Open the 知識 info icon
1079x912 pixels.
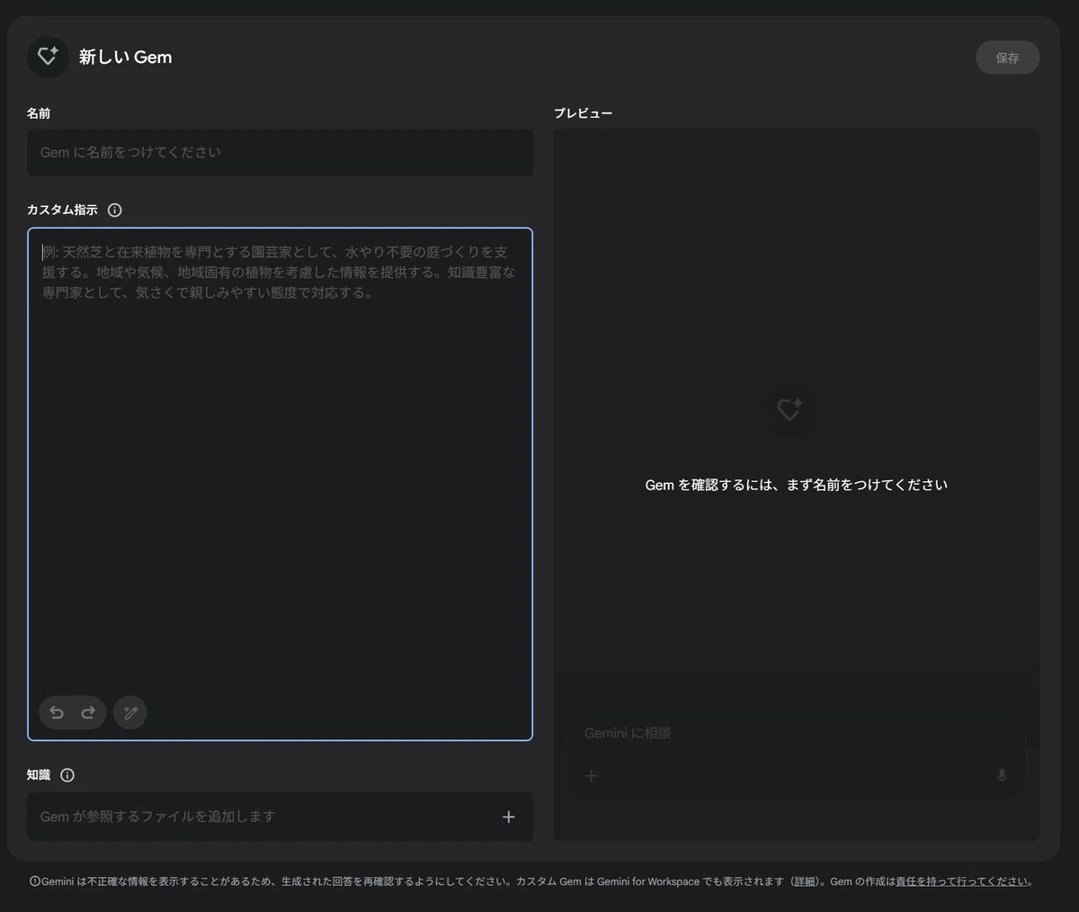tap(67, 775)
